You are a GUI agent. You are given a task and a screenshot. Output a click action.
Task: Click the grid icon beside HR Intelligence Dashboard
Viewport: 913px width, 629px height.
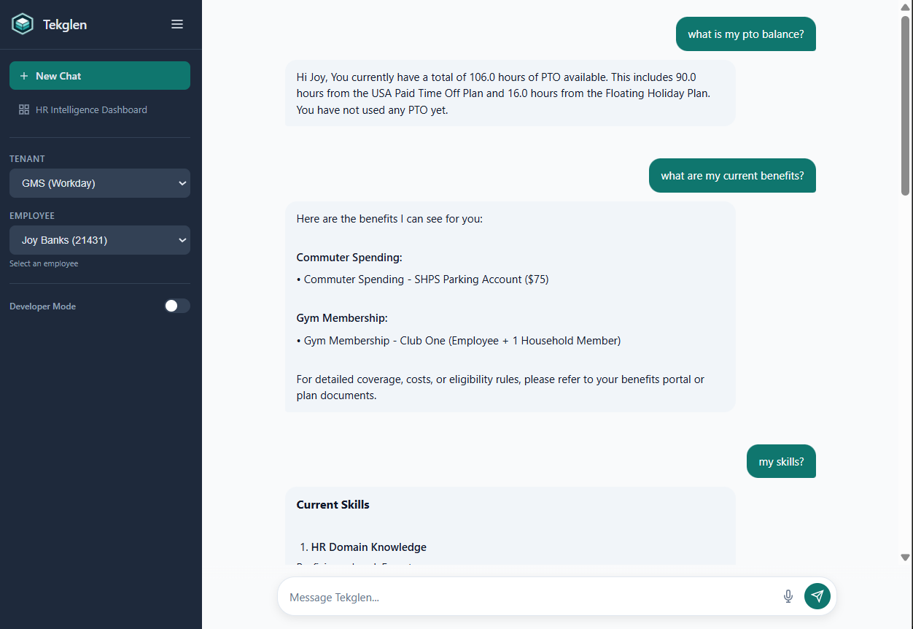pos(22,109)
